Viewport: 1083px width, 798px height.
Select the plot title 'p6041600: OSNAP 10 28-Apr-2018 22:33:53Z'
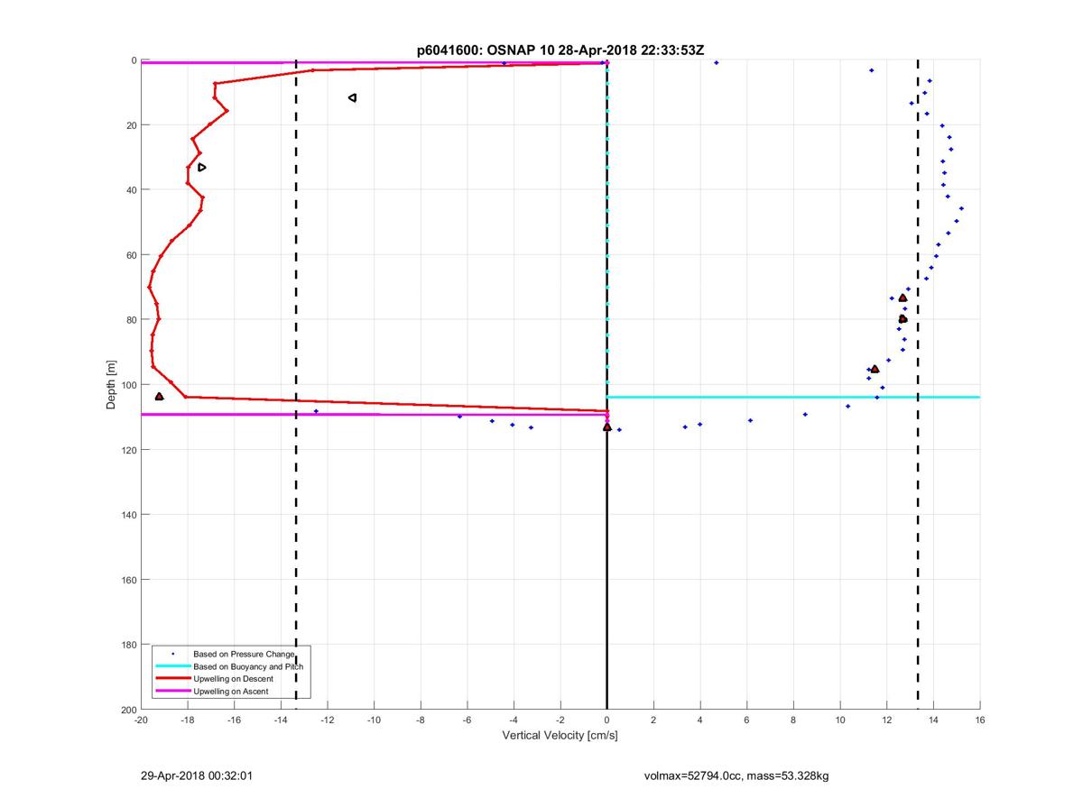[x=560, y=50]
